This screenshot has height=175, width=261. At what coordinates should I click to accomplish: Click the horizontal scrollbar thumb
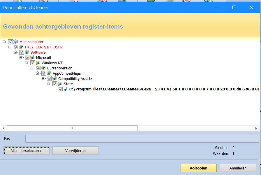72,128
